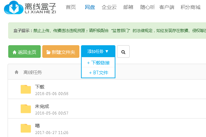Open 随心听 navigation item
The image size is (206, 137).
pyautogui.click(x=147, y=7)
